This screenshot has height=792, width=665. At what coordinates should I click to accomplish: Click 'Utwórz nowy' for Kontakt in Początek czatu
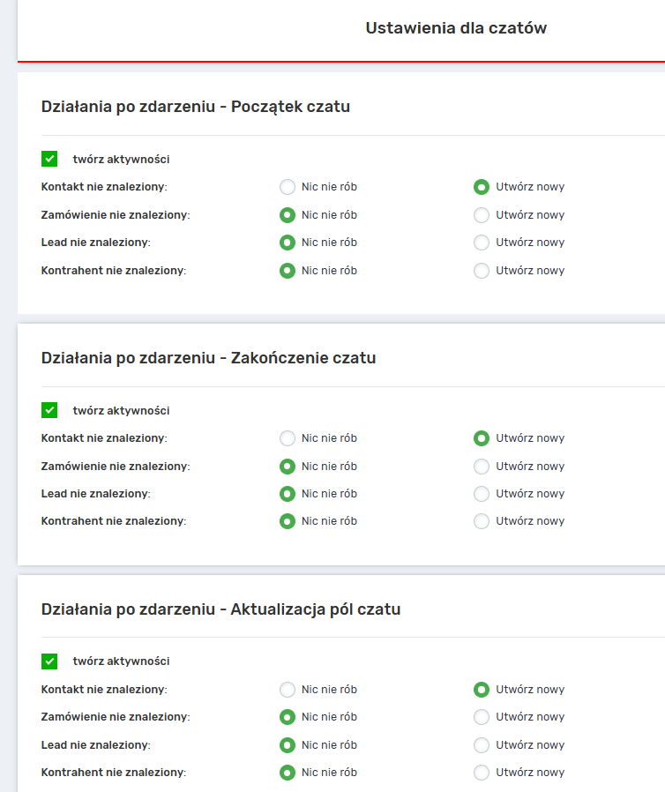(x=482, y=187)
